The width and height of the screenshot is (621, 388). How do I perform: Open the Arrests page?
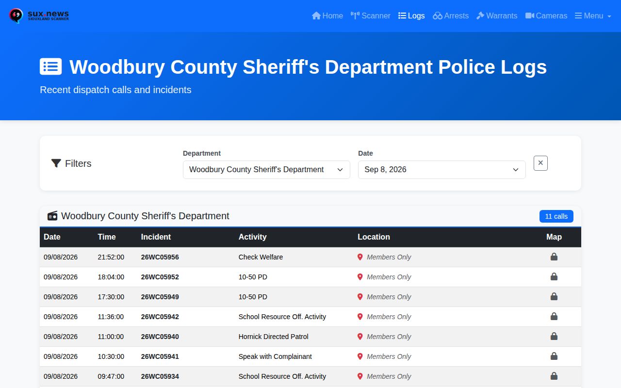coord(451,16)
